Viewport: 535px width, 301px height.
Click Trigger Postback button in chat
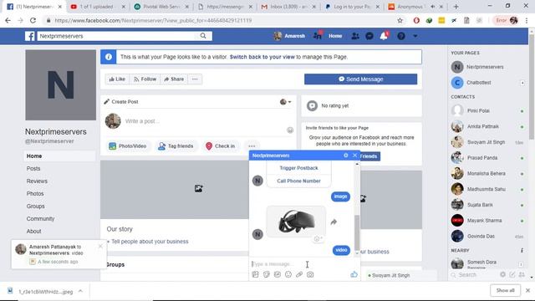[298, 168]
